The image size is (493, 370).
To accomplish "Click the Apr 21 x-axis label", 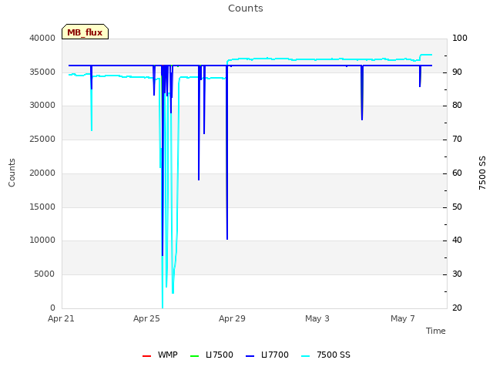I will pos(61,318).
